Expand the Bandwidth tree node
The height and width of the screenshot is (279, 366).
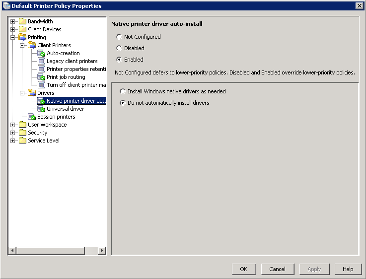pos(12,21)
